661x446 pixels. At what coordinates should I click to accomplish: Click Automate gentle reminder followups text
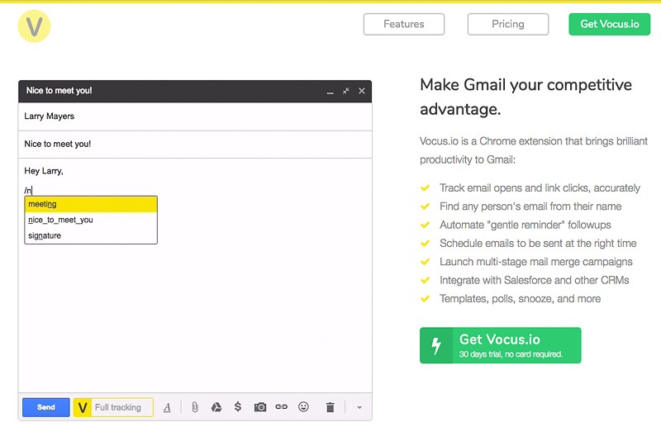pos(525,225)
